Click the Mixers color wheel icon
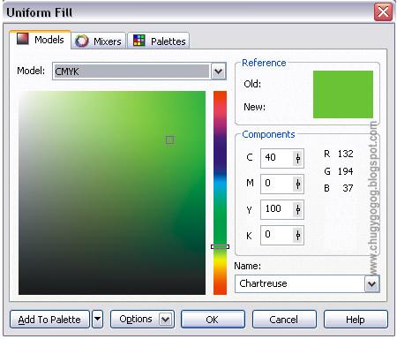 (81, 41)
